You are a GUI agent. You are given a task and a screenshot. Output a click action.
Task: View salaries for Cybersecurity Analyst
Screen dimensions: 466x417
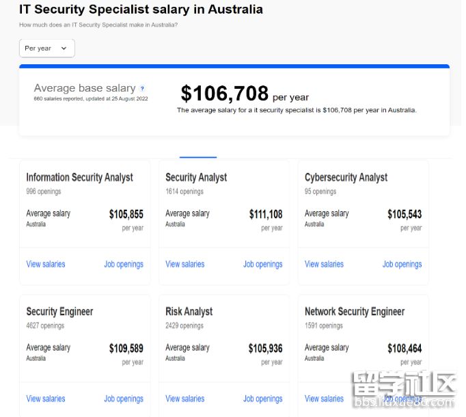coord(325,264)
